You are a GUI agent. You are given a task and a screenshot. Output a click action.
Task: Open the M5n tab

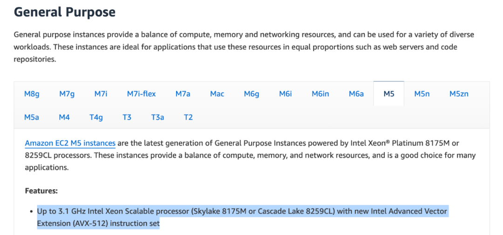pos(422,94)
